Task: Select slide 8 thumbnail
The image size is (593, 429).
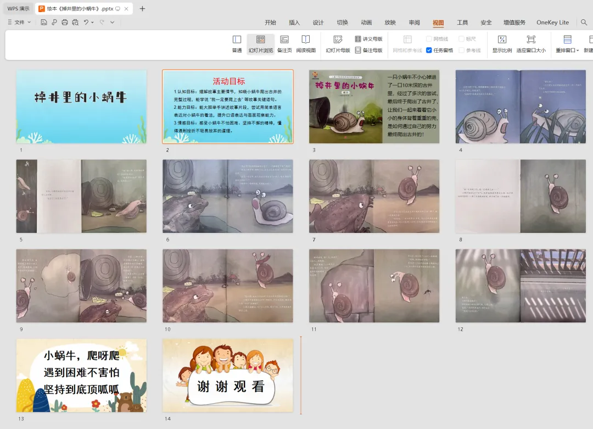Action: pyautogui.click(x=521, y=196)
